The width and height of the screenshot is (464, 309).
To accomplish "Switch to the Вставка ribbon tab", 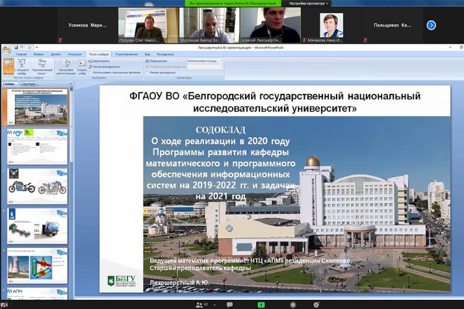I will click(x=38, y=54).
